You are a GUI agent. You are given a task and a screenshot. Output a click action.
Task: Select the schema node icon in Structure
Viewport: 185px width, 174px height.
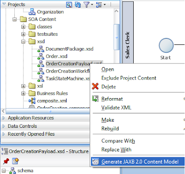pos(12,171)
